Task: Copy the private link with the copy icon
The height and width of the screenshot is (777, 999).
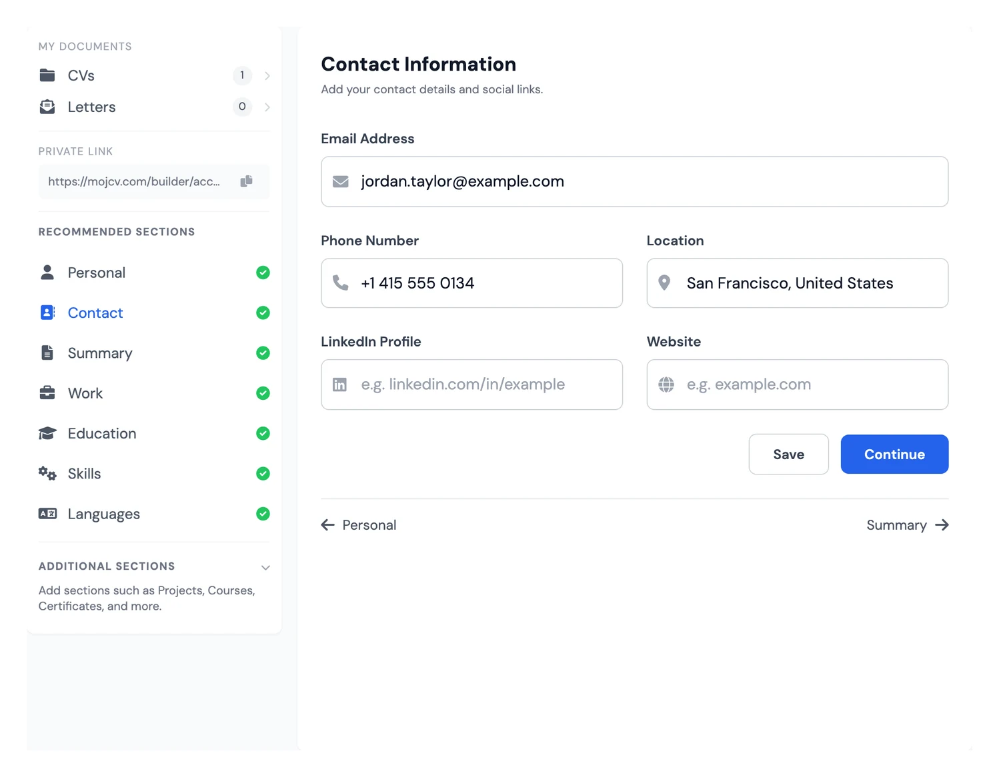Action: [x=246, y=181]
